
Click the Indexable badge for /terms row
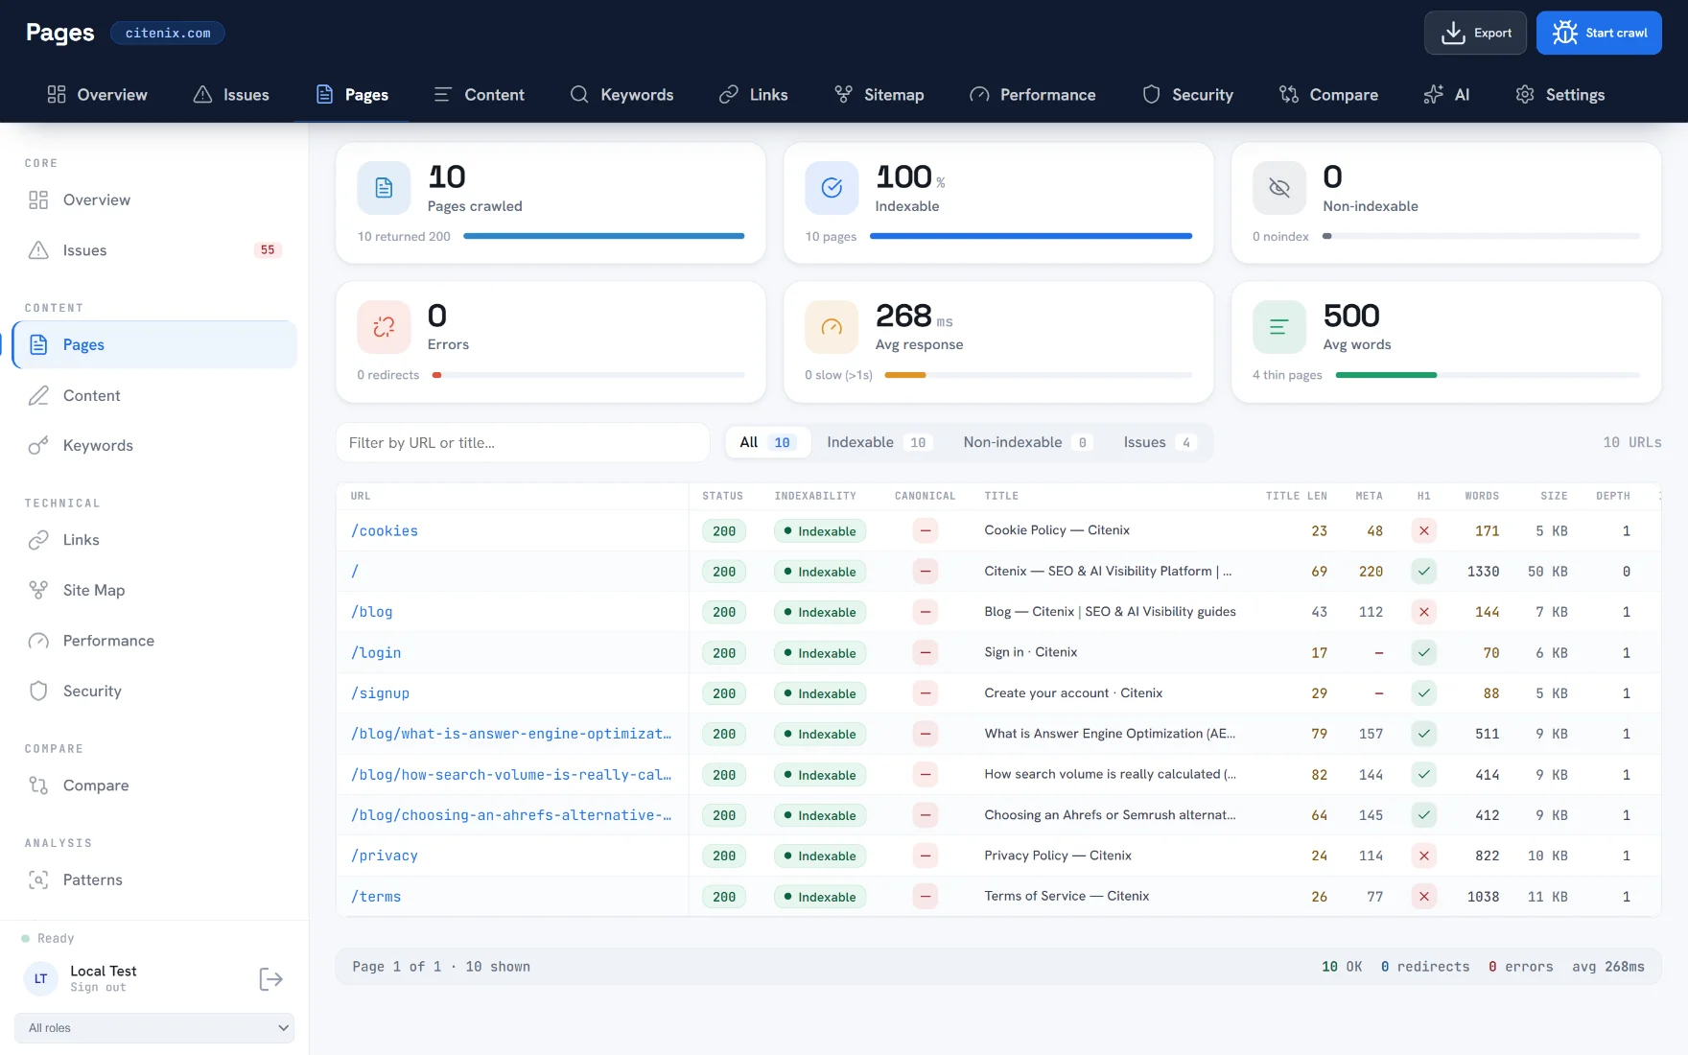click(x=820, y=897)
